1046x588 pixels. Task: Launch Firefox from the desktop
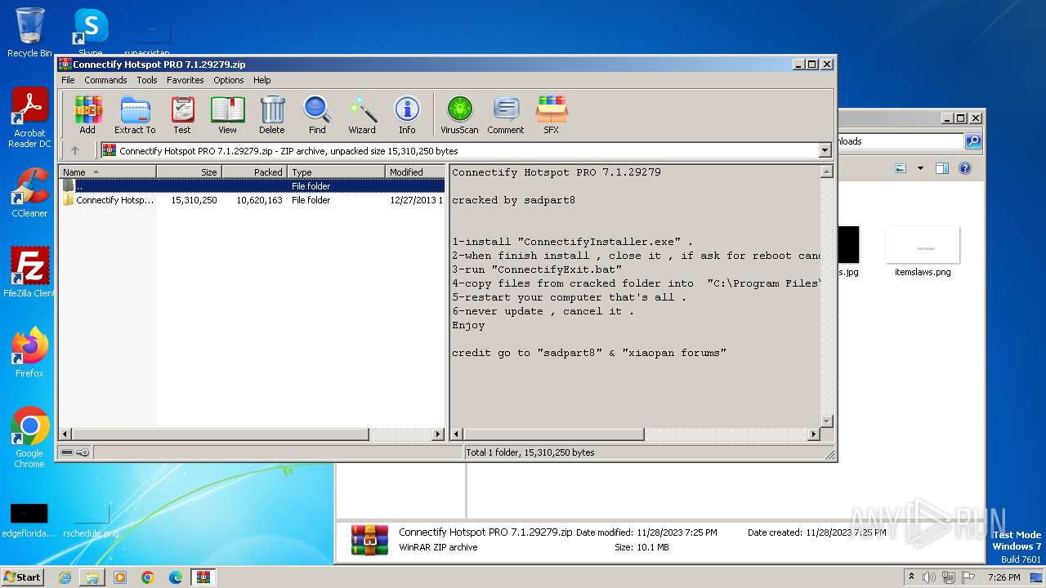point(29,353)
